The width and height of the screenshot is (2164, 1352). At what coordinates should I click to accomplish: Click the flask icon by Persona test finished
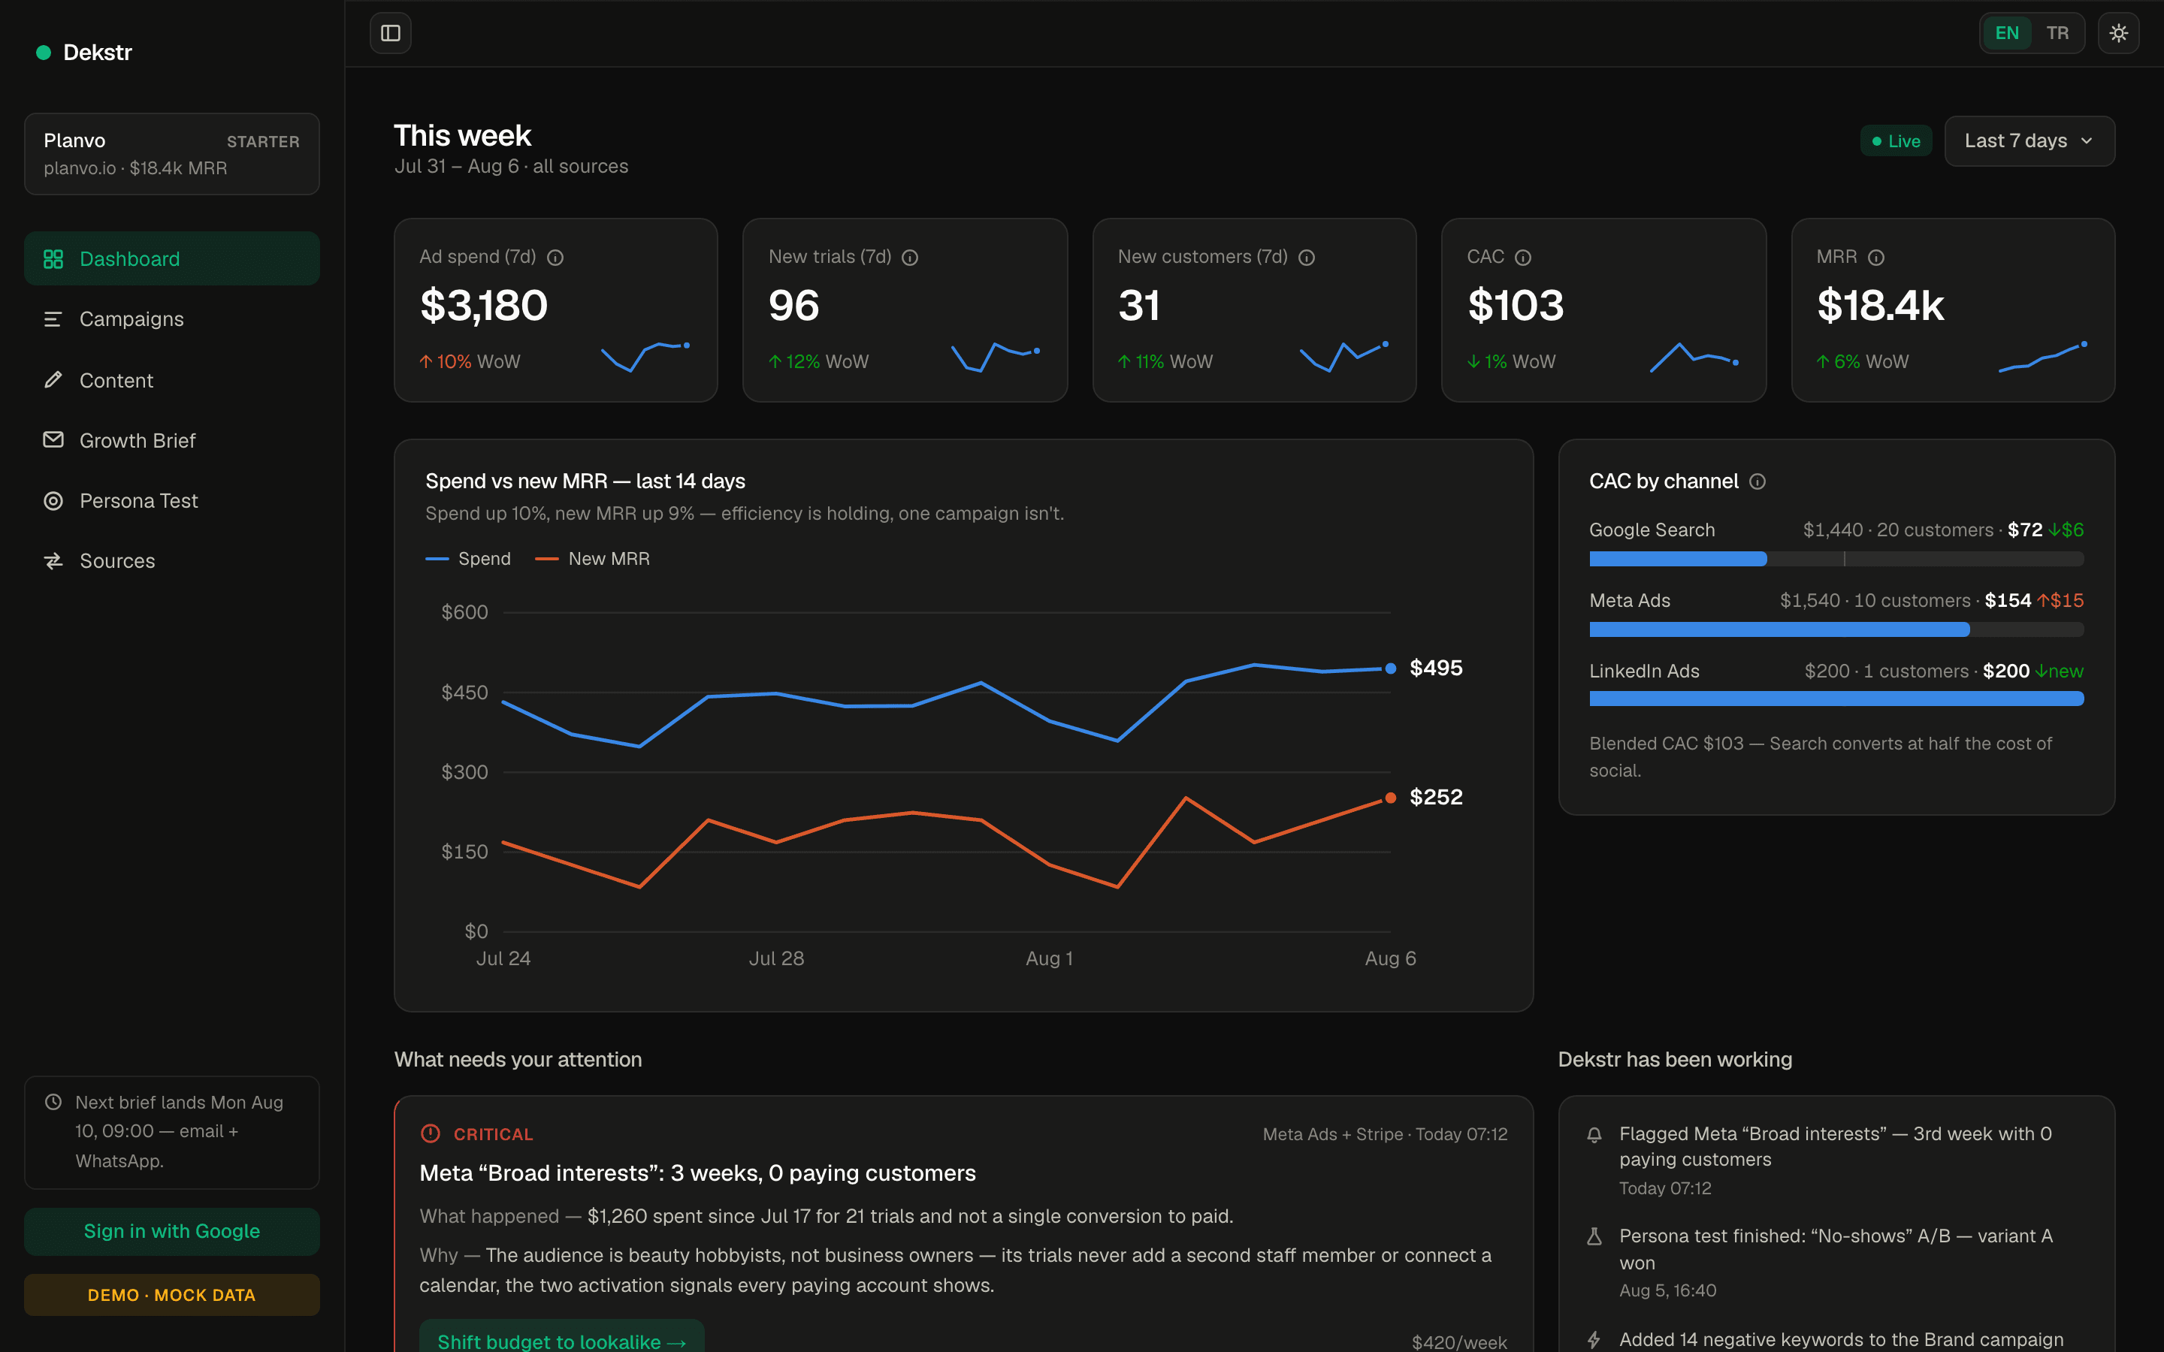(1594, 1236)
